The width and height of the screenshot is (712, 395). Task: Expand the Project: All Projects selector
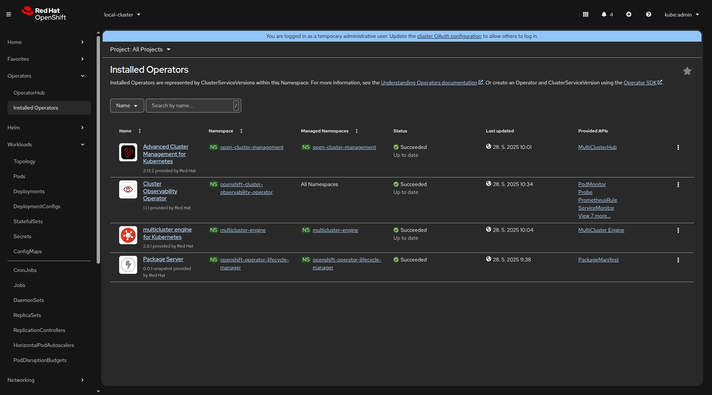(140, 50)
